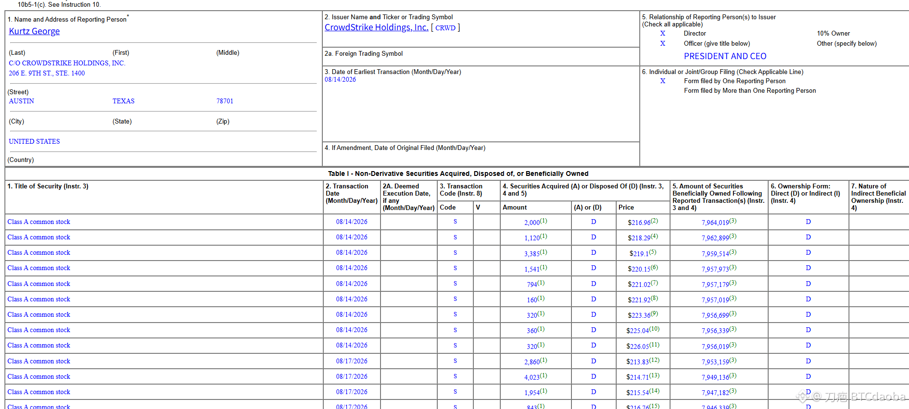Image resolution: width=909 pixels, height=409 pixels.
Task: Click the 2,000 shares amount cell
Action: pos(535,222)
